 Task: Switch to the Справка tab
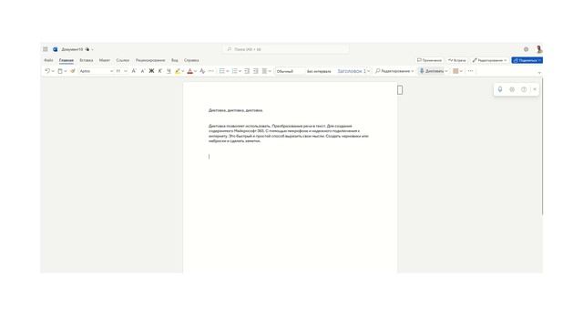point(191,60)
